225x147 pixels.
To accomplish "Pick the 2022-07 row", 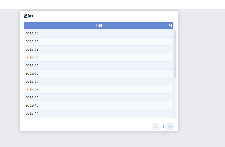I will tap(99, 81).
